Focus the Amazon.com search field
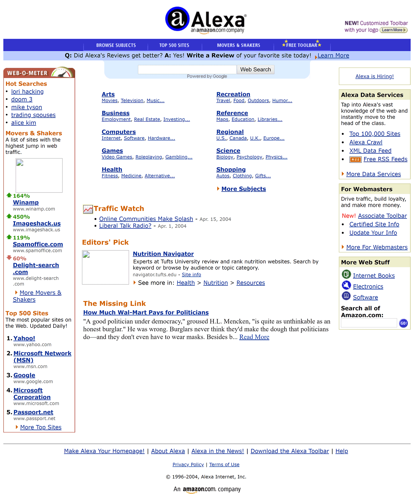Screen dimensions: 414x498 pyautogui.click(x=369, y=323)
